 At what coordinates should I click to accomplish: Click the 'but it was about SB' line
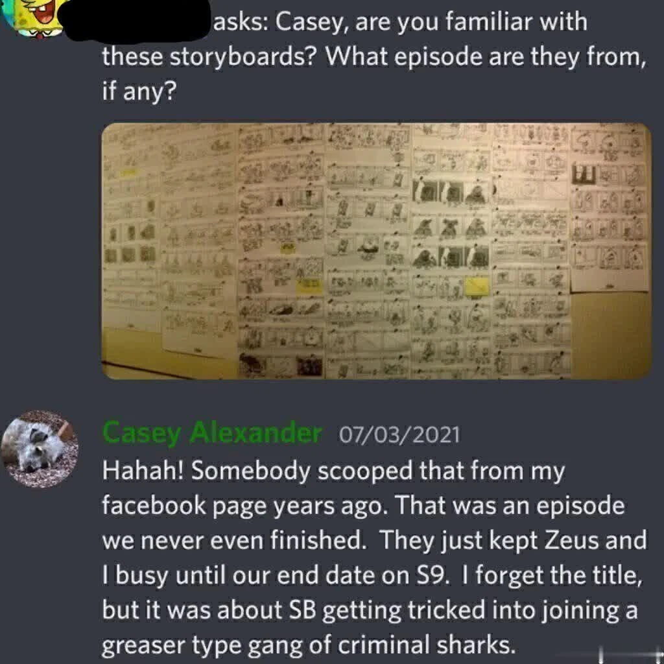pyautogui.click(x=370, y=610)
